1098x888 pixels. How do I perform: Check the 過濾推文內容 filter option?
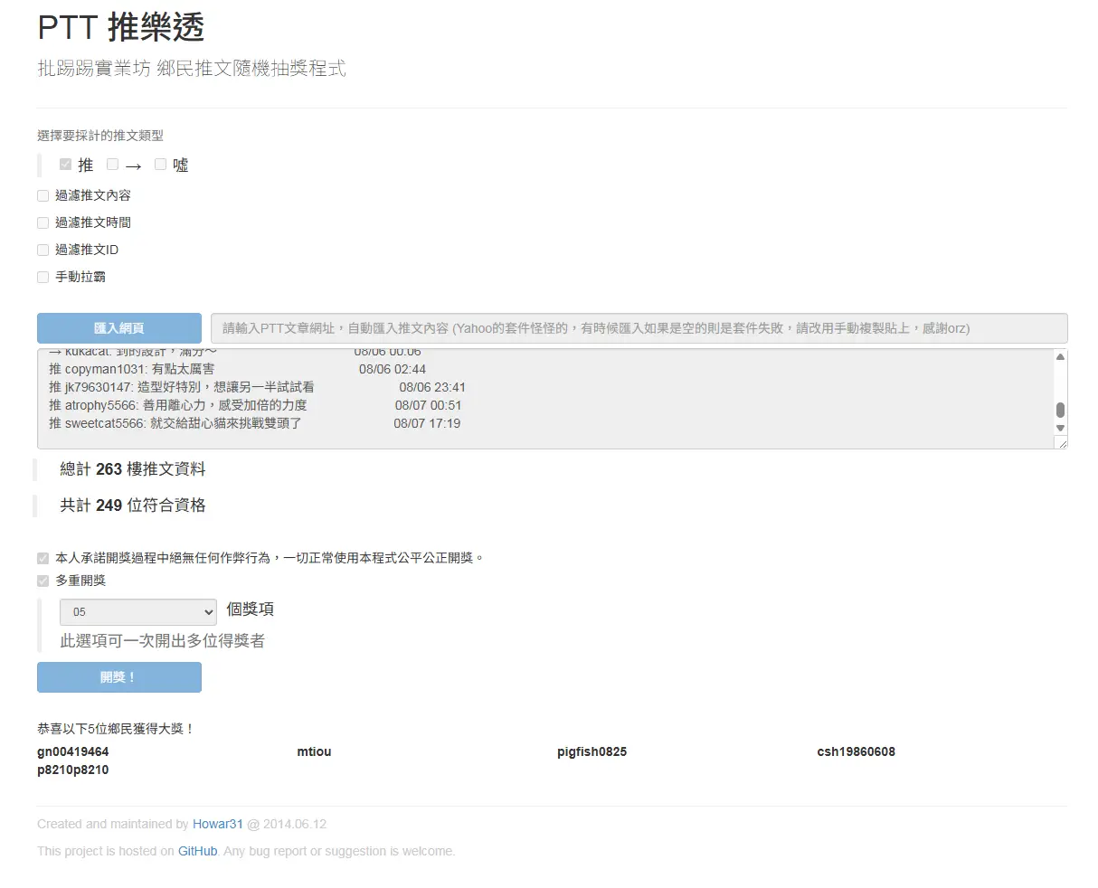[x=43, y=195]
